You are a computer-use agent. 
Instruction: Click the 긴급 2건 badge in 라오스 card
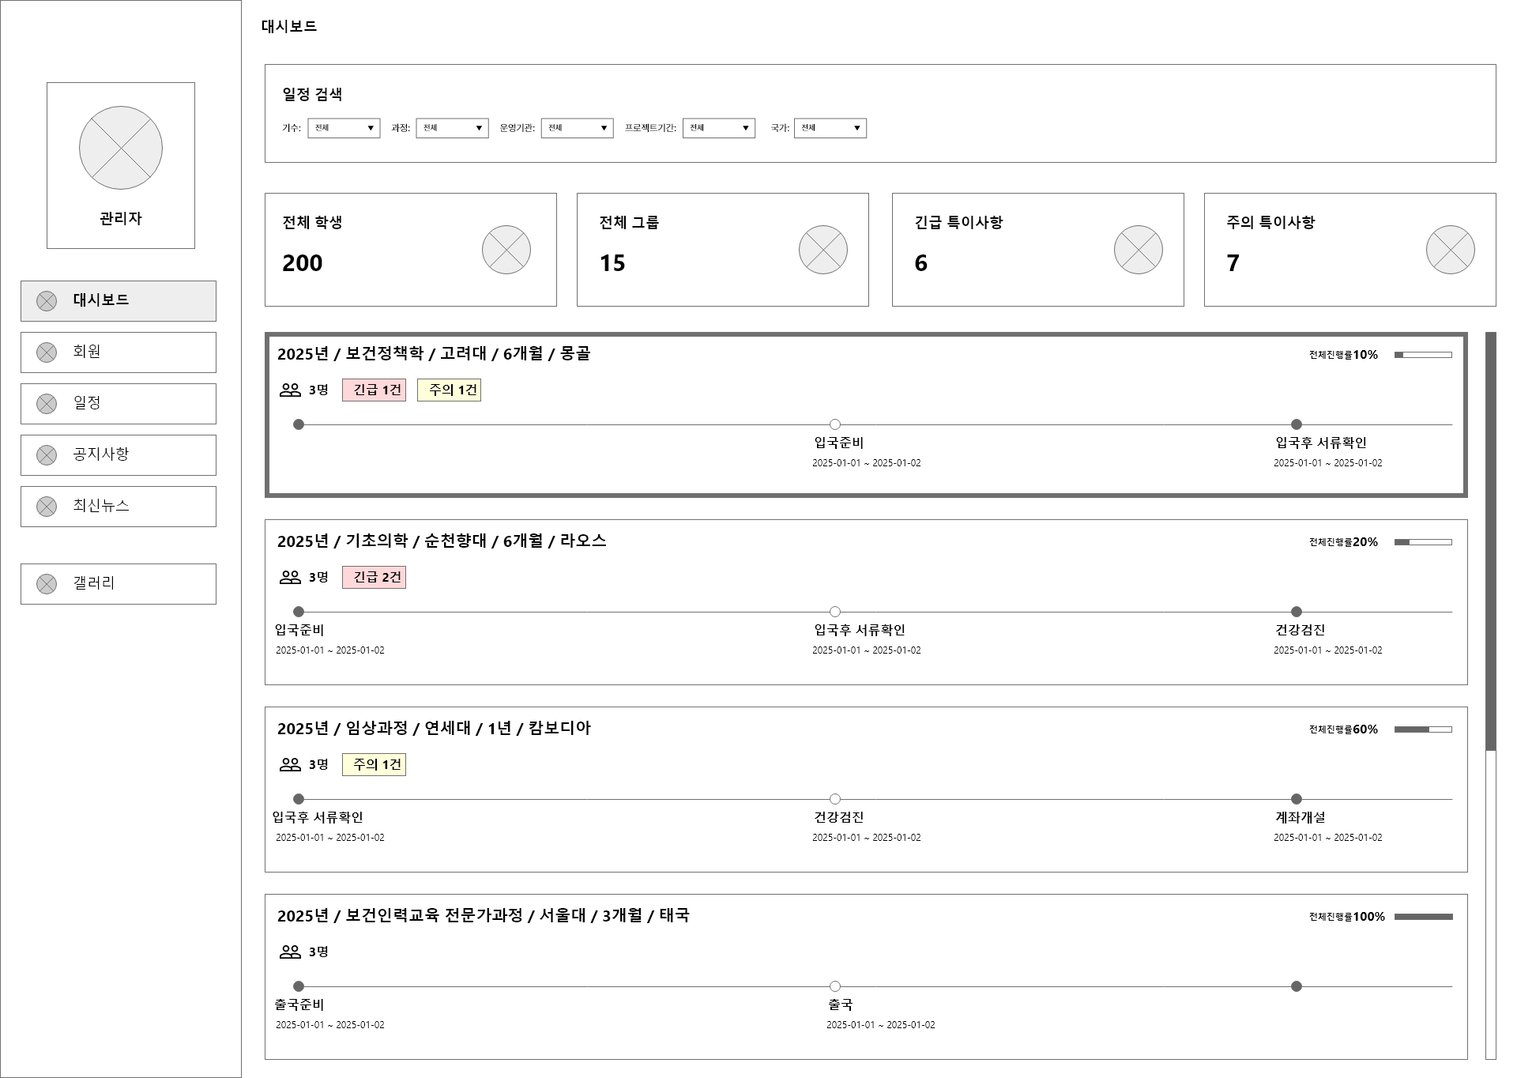point(374,578)
